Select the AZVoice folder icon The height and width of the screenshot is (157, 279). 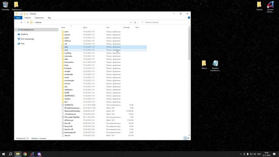[x=63, y=41]
